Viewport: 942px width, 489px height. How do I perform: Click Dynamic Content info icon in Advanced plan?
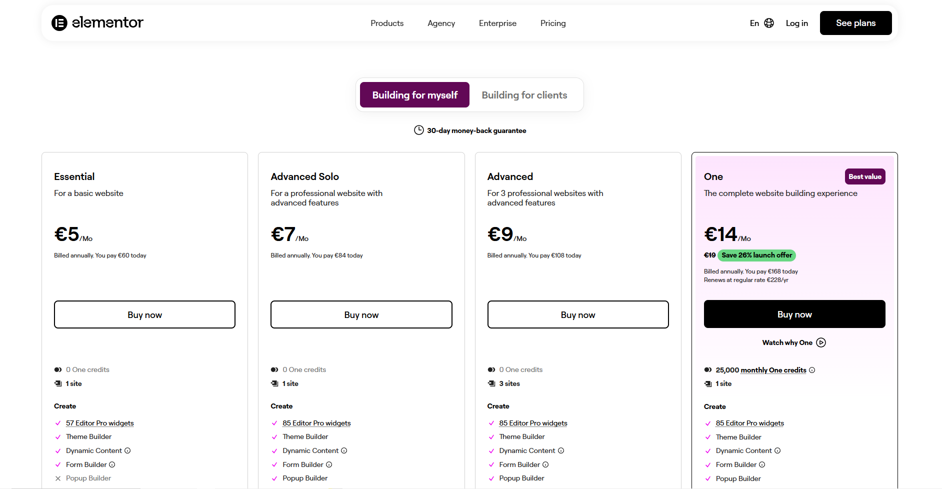point(561,450)
